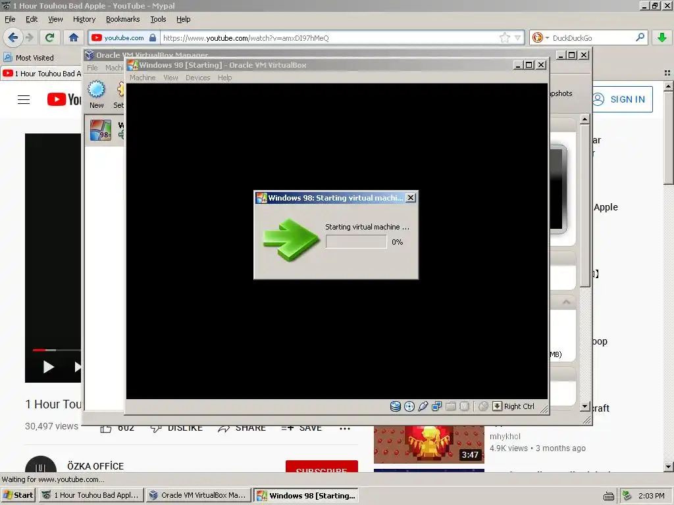674x505 pixels.
Task: Click the YouTube Play button on video
Action: coord(48,367)
